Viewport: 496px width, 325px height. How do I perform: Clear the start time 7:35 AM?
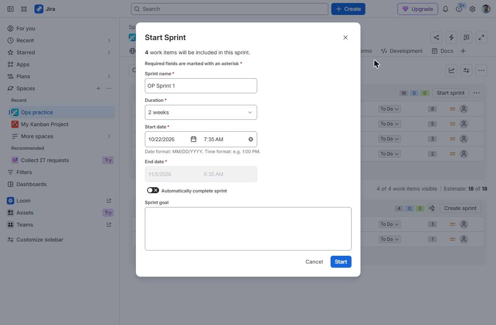[251, 139]
